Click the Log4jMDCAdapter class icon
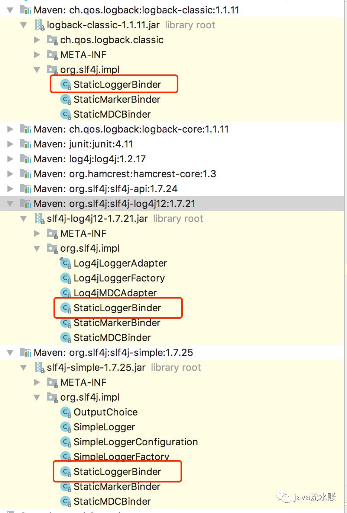The height and width of the screenshot is (513, 347). click(x=66, y=293)
